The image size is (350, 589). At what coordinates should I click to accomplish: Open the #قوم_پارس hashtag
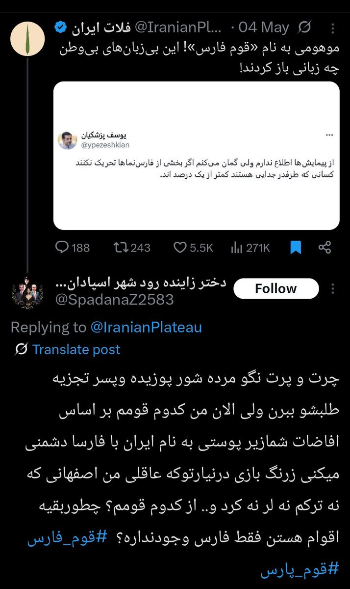tap(300, 569)
